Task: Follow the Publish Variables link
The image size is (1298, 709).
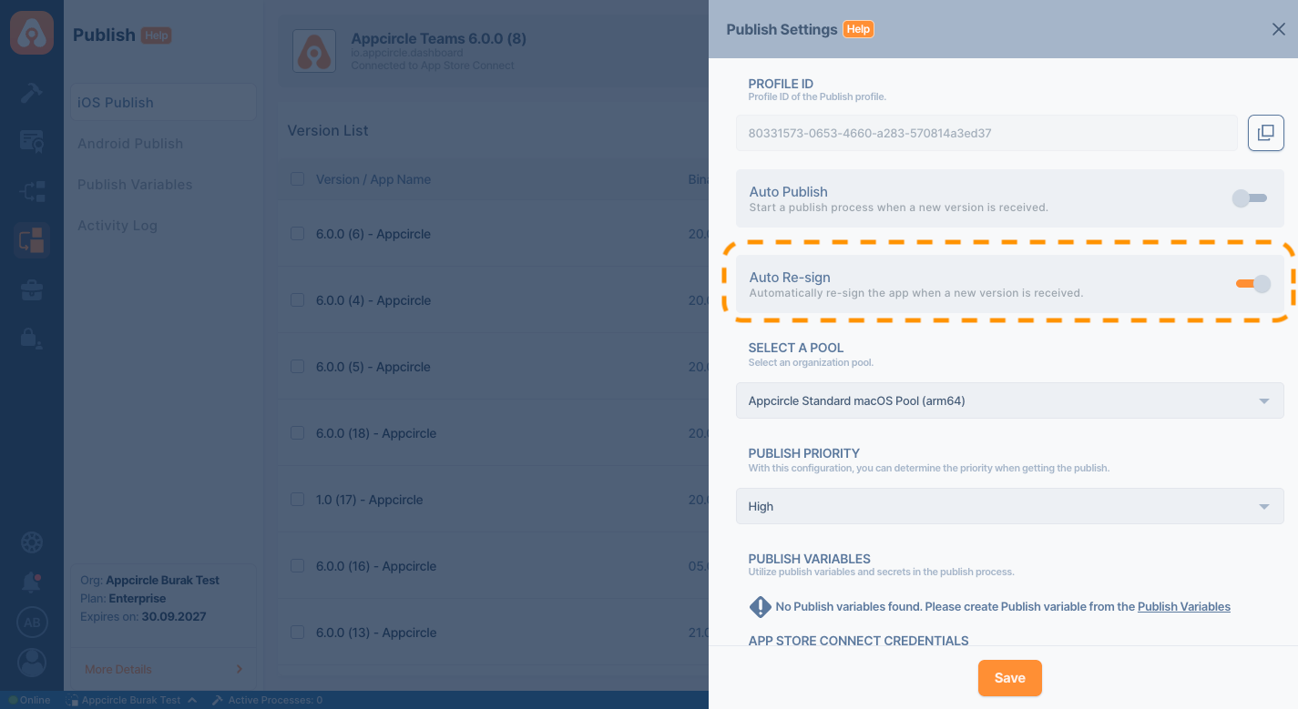Action: click(1183, 606)
